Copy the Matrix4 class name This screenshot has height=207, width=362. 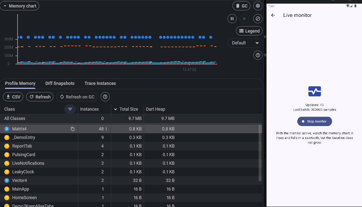[x=73, y=129]
